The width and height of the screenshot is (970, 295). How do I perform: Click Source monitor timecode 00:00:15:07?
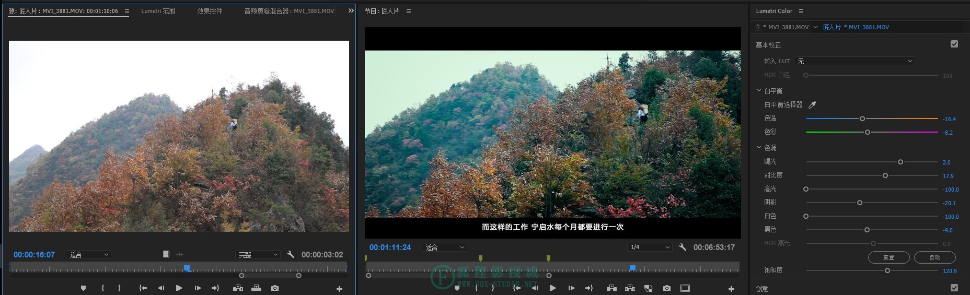(x=34, y=255)
